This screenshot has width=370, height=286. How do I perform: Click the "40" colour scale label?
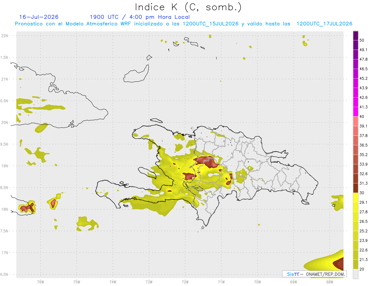[362, 117]
